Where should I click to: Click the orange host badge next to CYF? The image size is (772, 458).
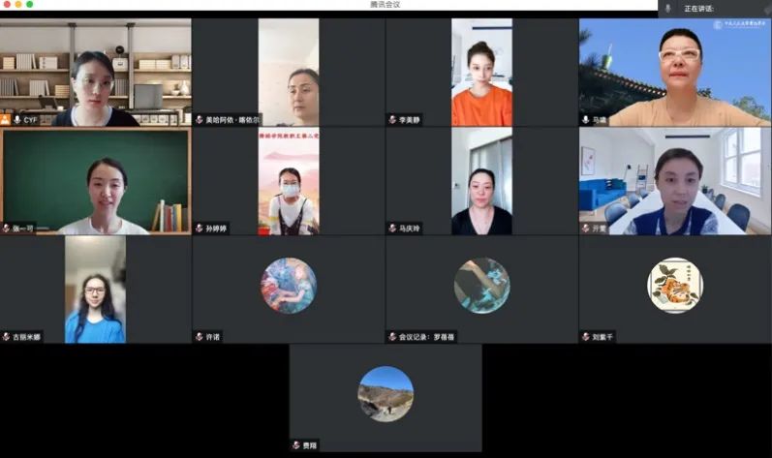(6, 120)
